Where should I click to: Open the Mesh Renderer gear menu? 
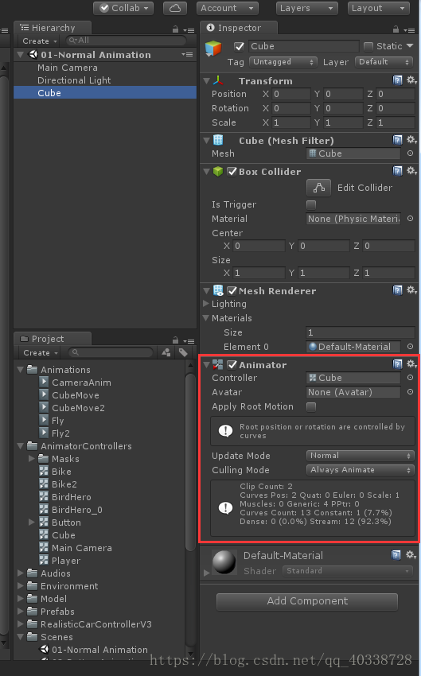(x=411, y=290)
